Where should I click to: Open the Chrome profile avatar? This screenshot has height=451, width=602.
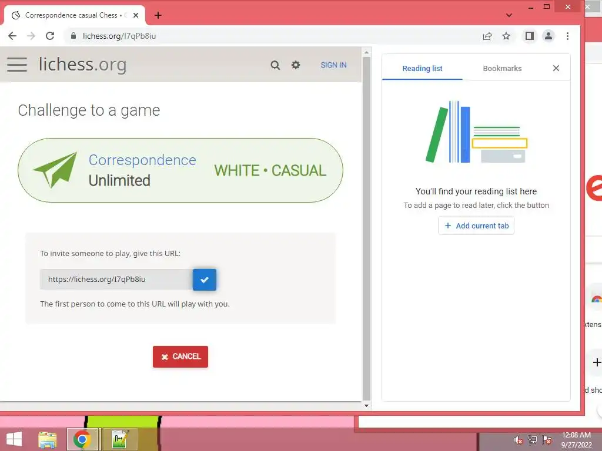pos(549,36)
